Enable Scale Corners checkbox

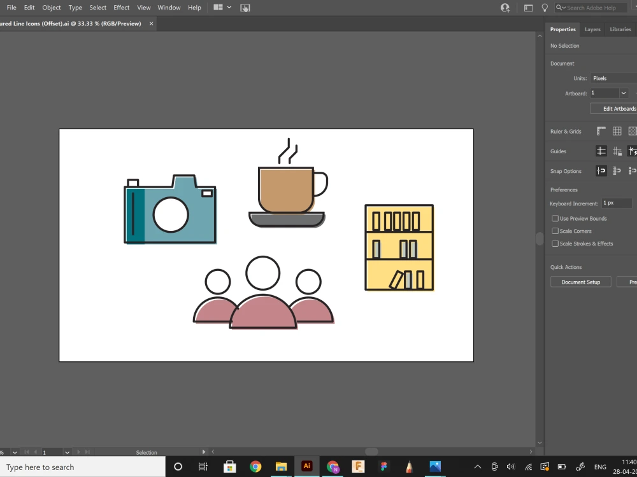pyautogui.click(x=555, y=231)
